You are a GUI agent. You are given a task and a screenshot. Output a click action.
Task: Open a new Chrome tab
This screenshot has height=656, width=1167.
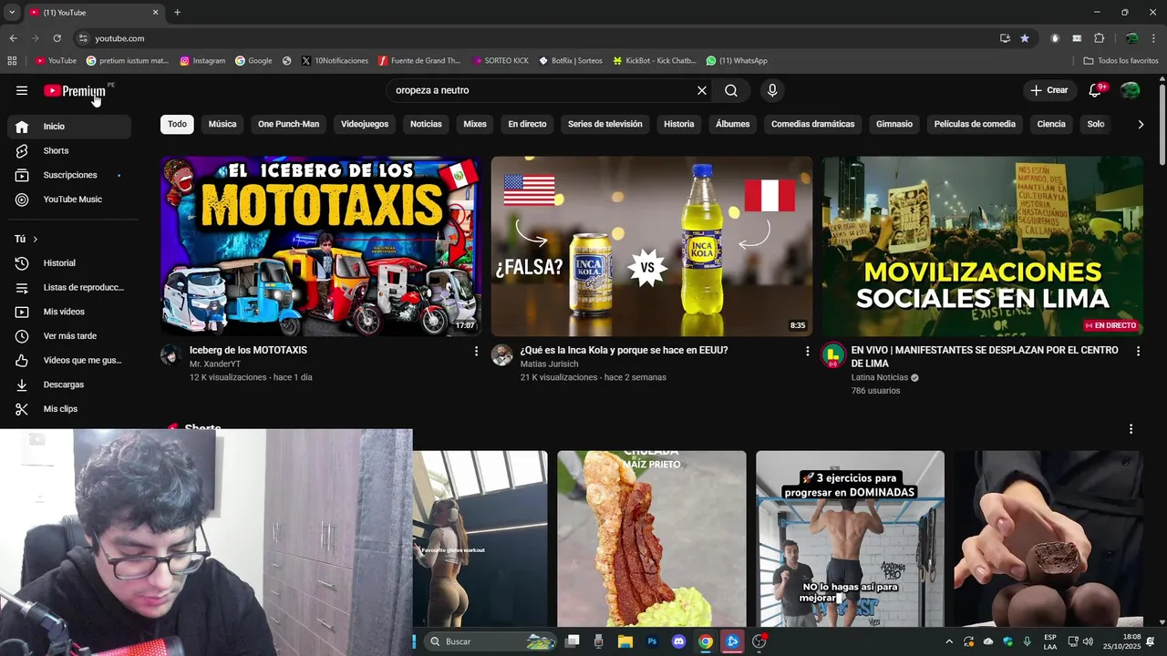pos(178,12)
